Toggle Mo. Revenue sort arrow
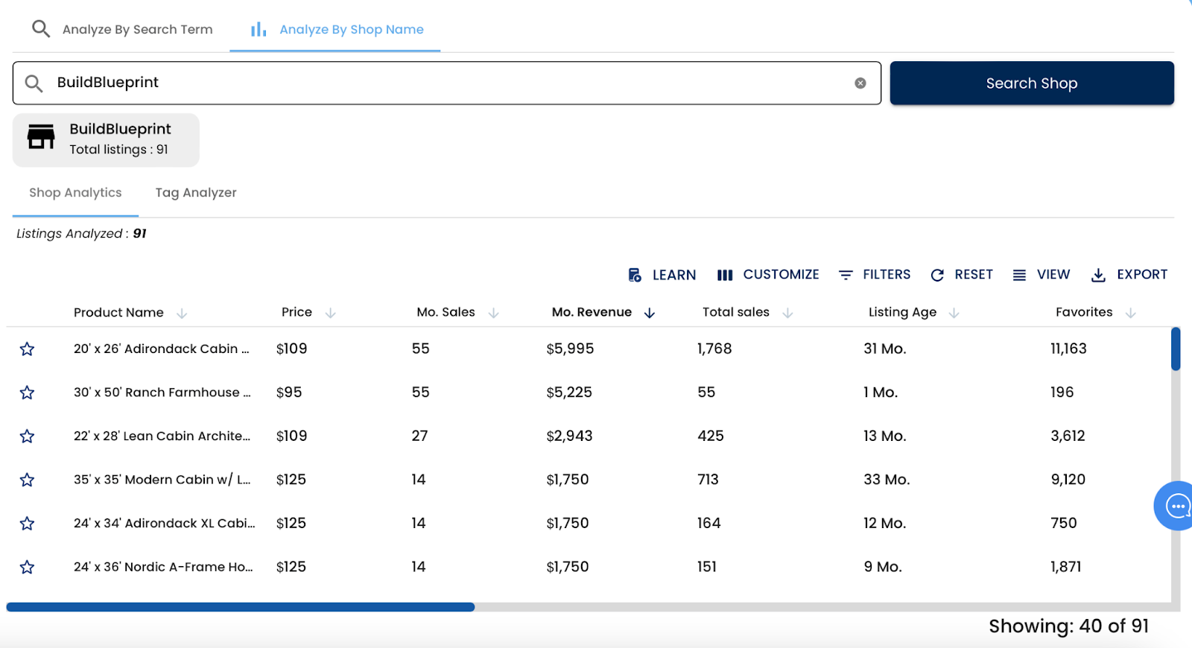Viewport: 1192px width, 648px height. [650, 313]
